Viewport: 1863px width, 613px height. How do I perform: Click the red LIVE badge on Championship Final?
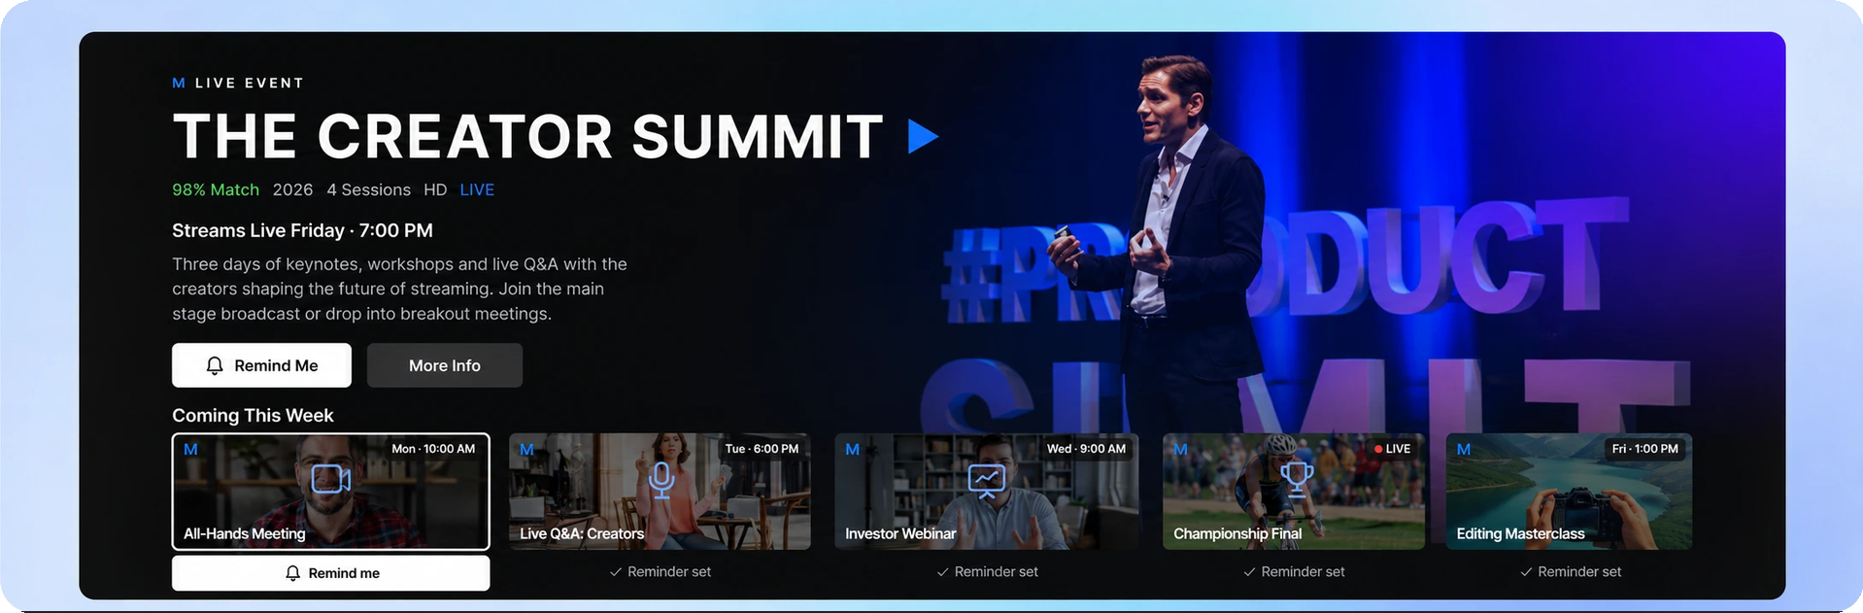[1392, 449]
